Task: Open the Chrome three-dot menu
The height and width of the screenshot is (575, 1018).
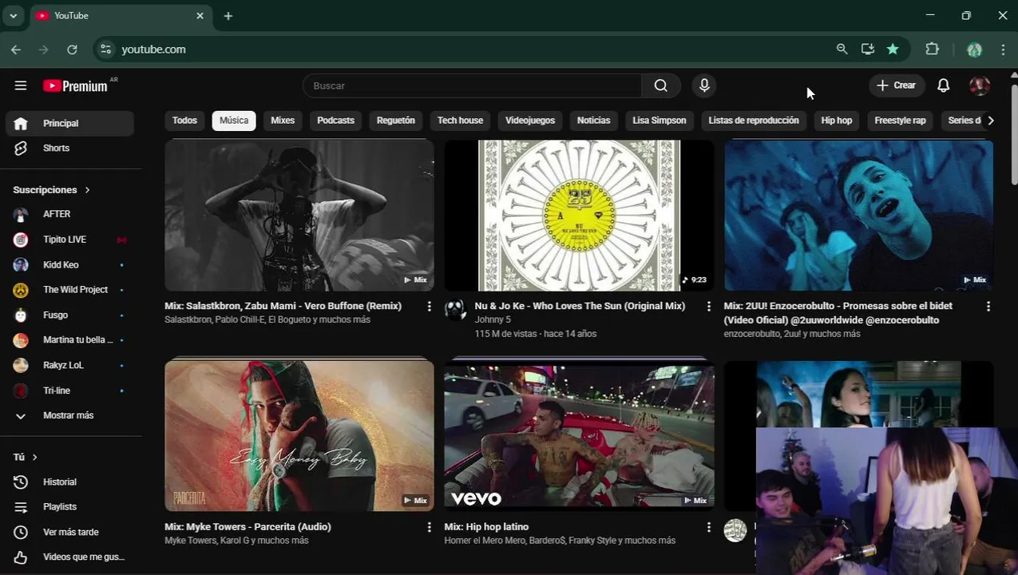Action: coord(1003,50)
